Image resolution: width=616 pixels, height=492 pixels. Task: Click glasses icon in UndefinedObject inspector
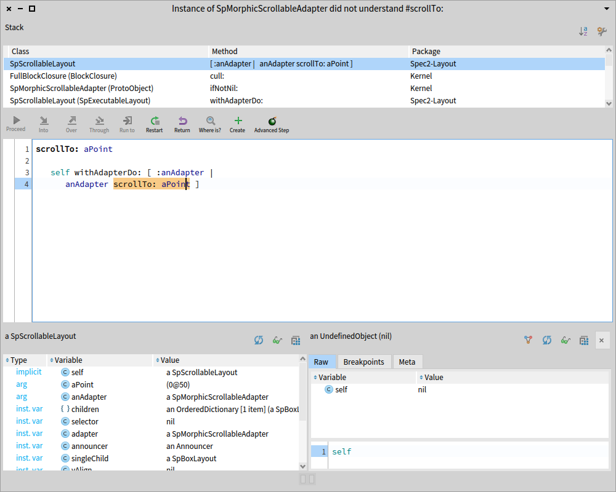[x=565, y=340]
